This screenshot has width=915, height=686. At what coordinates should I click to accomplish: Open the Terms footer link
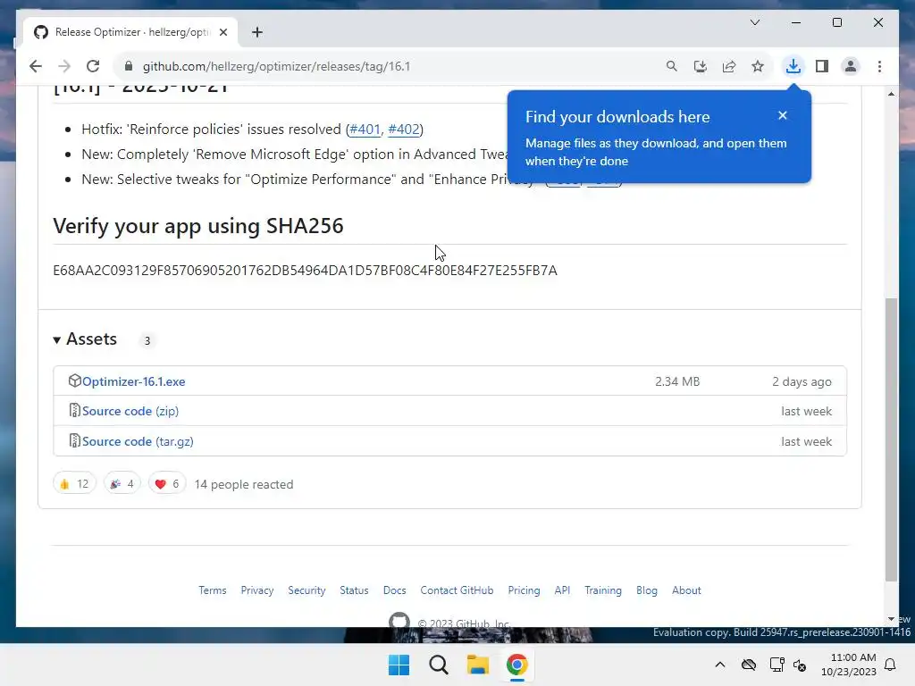(x=213, y=590)
